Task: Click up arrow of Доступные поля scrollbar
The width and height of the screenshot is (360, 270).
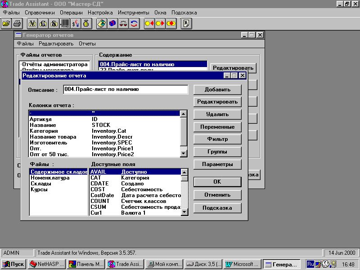Action: (x=184, y=171)
